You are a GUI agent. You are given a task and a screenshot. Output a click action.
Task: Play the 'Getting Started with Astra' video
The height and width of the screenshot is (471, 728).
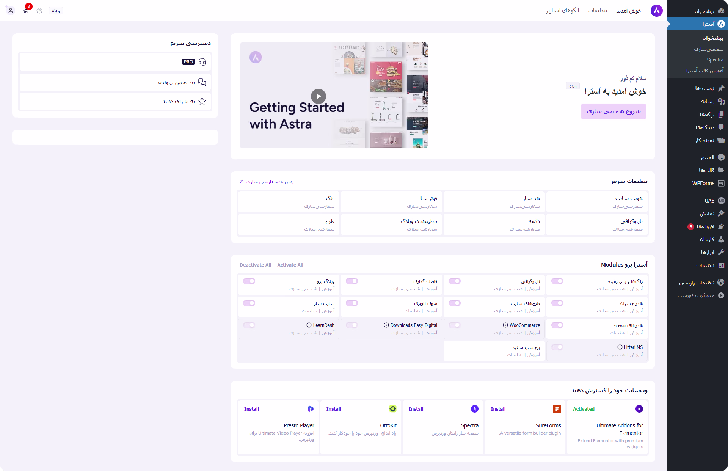318,96
